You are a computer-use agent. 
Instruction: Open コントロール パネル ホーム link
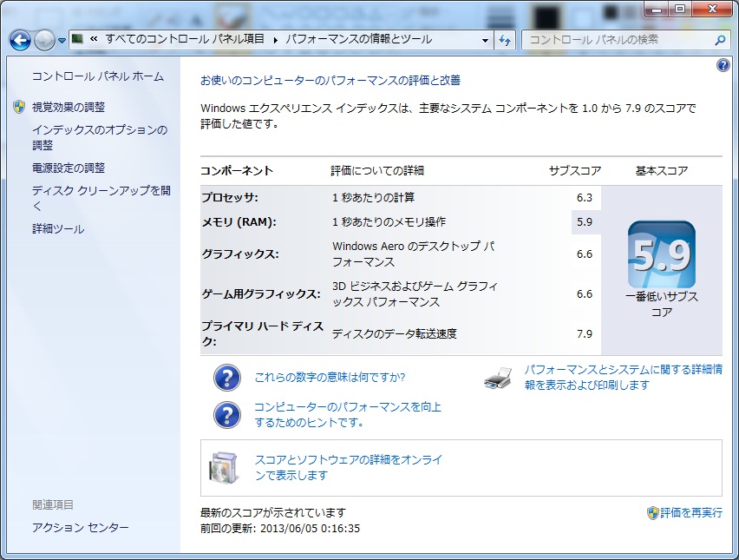point(98,76)
